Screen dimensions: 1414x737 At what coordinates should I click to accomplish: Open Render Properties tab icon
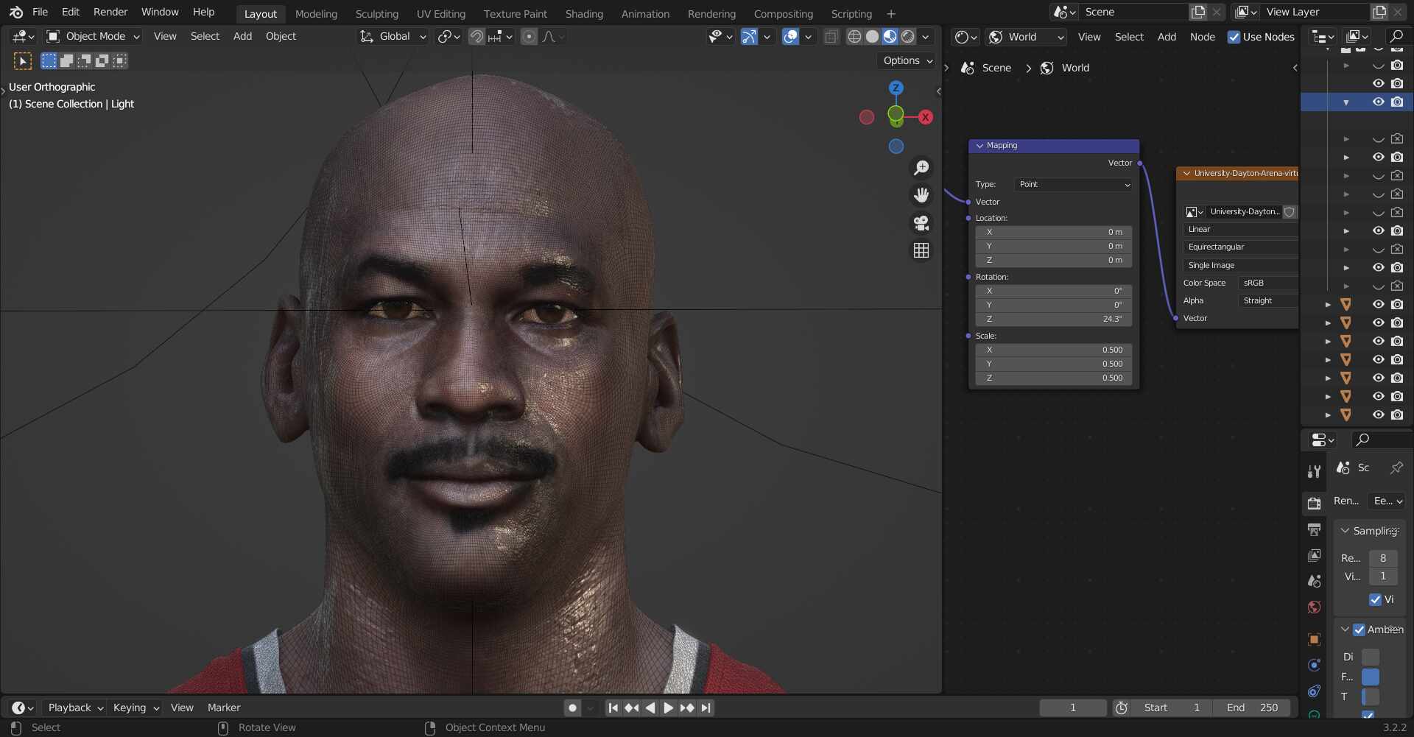pyautogui.click(x=1314, y=504)
